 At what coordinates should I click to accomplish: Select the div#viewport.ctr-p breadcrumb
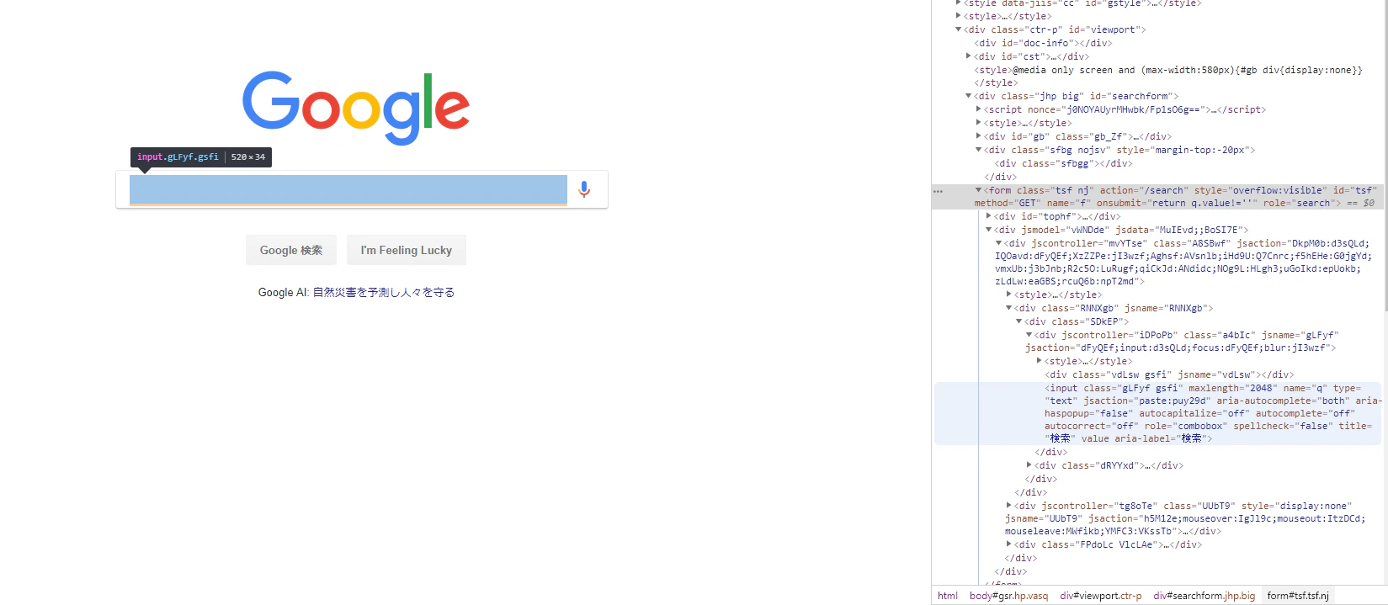coord(1101,596)
